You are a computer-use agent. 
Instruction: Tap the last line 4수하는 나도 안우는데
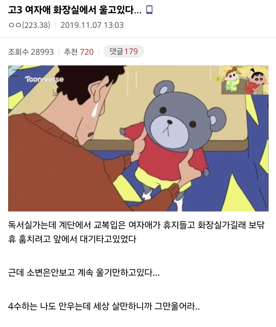click(x=104, y=306)
